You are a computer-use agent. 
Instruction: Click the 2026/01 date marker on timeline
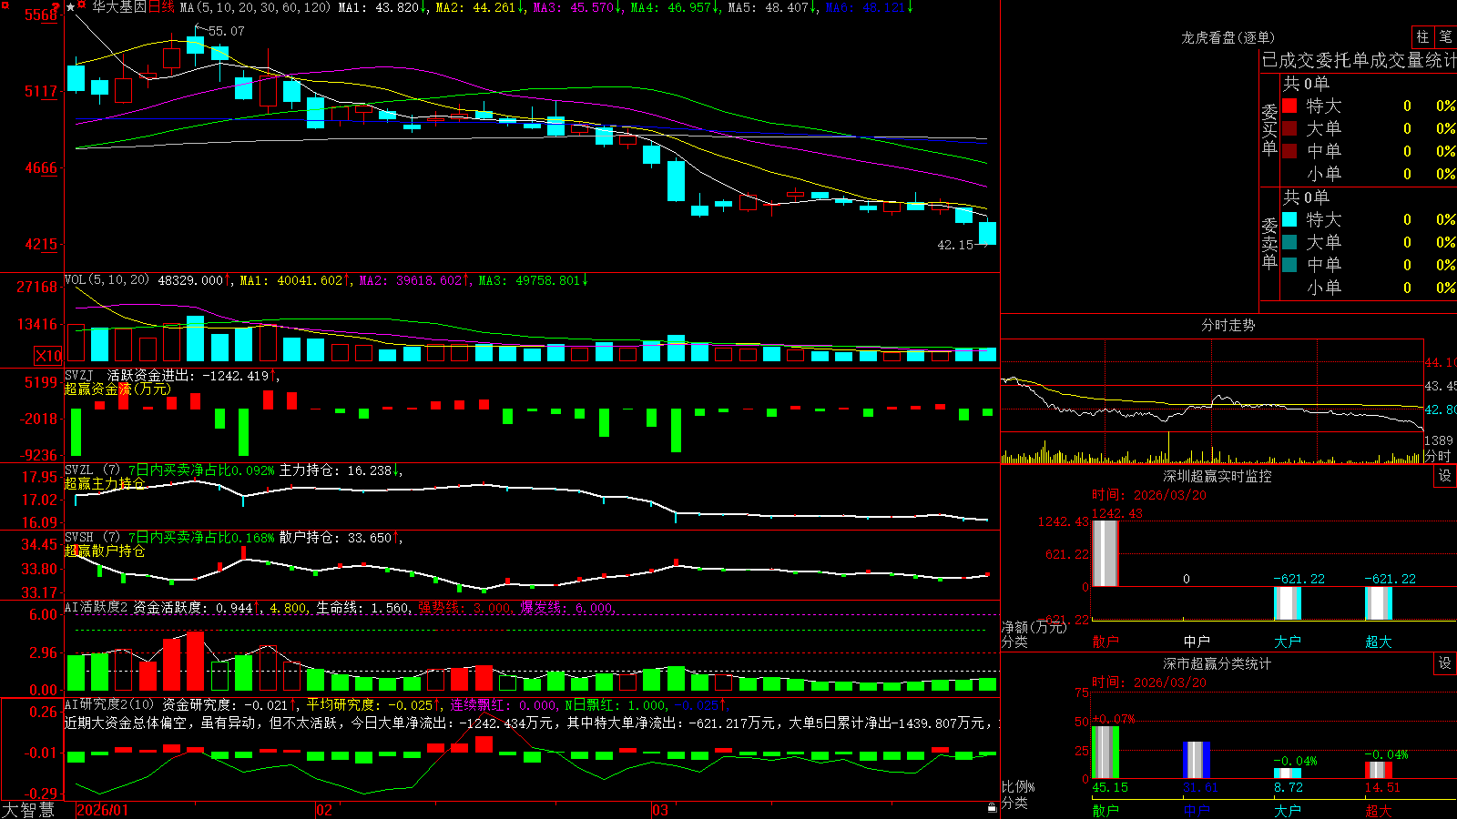[103, 810]
